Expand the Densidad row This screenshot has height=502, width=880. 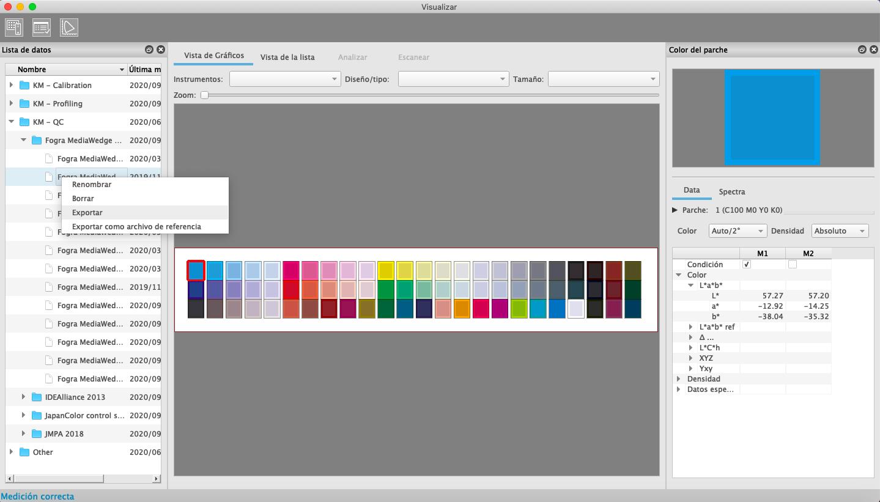coord(679,378)
